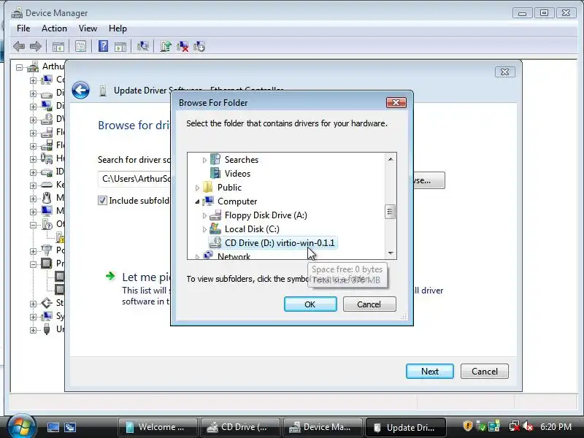584x438 pixels.
Task: Switch to 'Device Ma...' taskbar button
Action: coord(323,427)
